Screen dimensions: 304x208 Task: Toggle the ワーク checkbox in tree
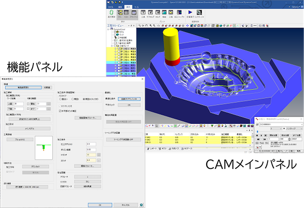[115, 34]
